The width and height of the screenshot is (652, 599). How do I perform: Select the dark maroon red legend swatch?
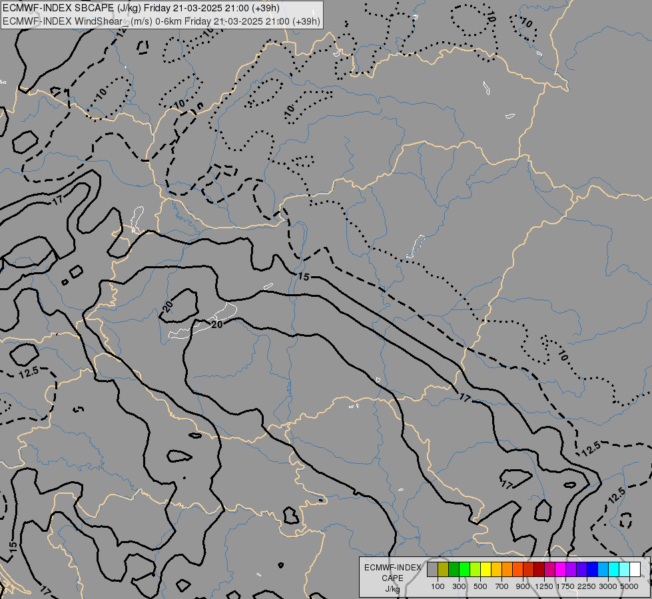pos(539,569)
